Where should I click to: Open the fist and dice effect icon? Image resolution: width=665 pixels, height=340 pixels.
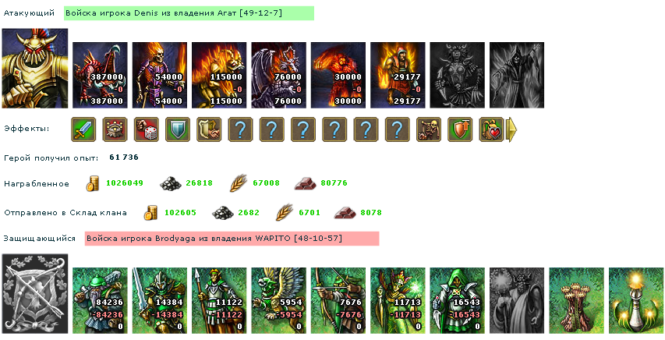tap(146, 129)
